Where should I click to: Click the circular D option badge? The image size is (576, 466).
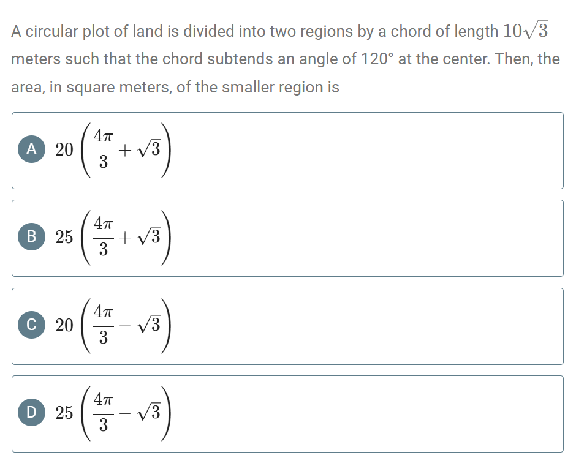pyautogui.click(x=31, y=413)
